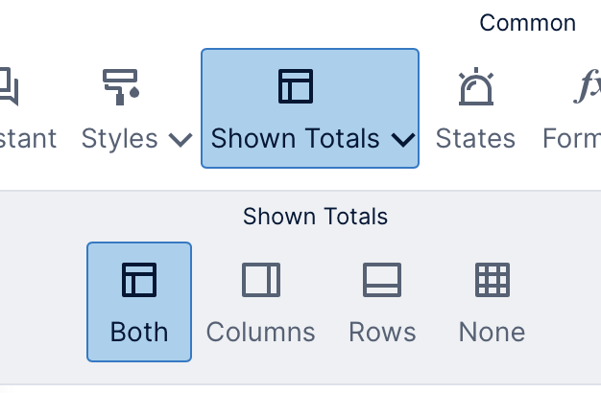
Task: Click the Shown Totals table icon in ribbon
Action: [296, 86]
